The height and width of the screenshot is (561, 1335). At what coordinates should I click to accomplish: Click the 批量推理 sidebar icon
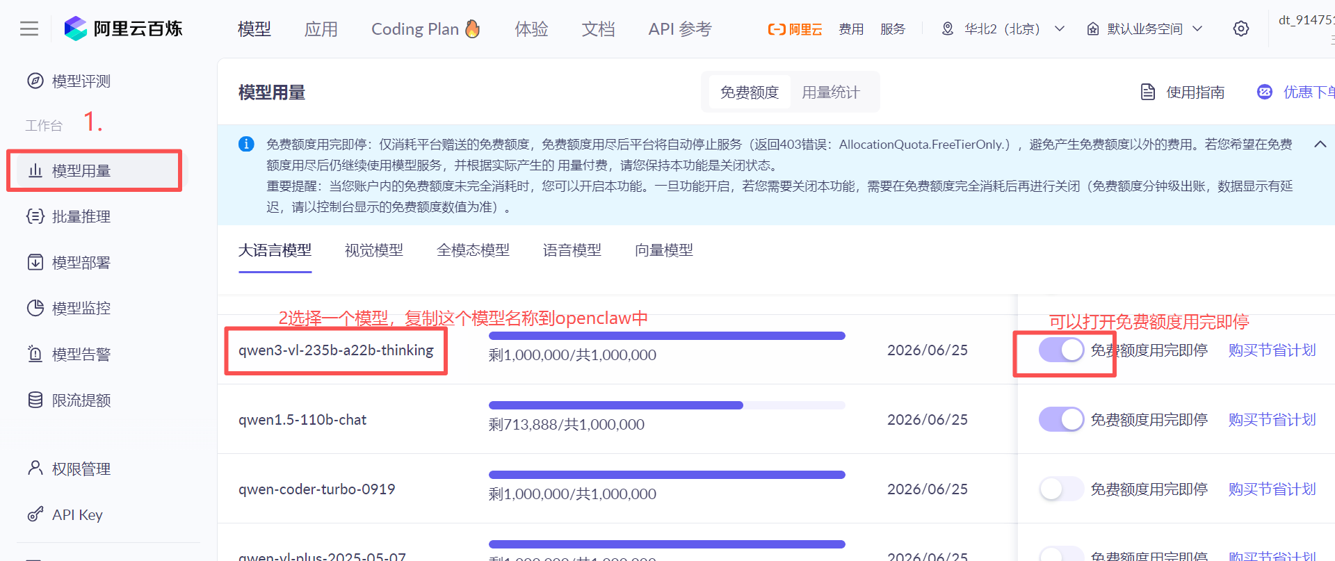35,216
